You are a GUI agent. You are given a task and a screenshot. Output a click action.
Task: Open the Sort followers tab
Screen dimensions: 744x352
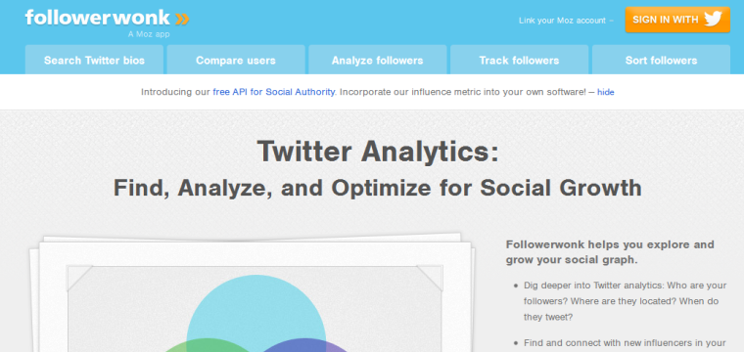point(661,61)
